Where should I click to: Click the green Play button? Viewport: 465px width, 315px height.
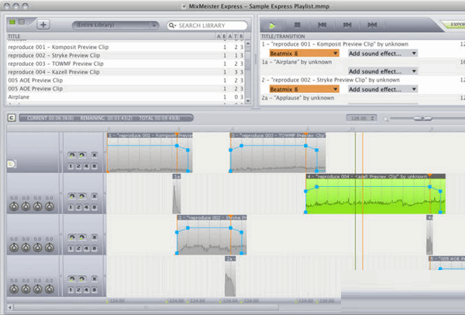click(x=272, y=25)
